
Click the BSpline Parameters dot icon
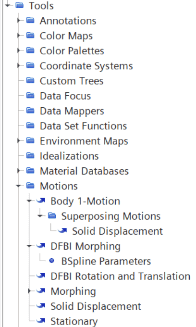tap(52, 261)
